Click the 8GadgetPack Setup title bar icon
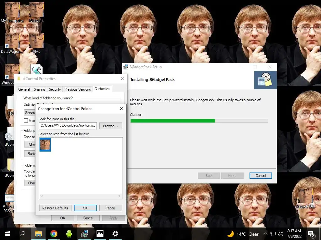 (125, 67)
